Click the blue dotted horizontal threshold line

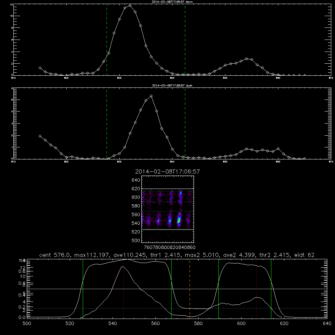click(x=177, y=308)
